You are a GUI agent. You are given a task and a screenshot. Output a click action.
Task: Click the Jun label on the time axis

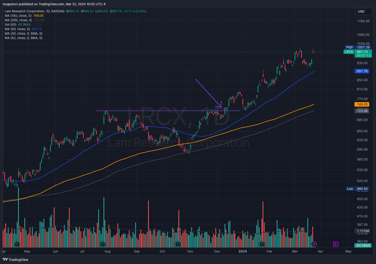[55, 251]
